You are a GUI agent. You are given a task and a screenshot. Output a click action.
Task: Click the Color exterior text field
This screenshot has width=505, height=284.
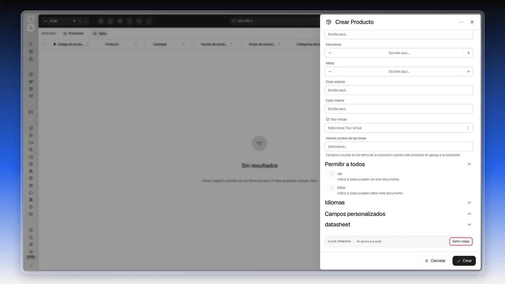pyautogui.click(x=399, y=90)
